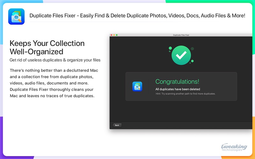Click the hint about scanning another path

click(x=186, y=93)
